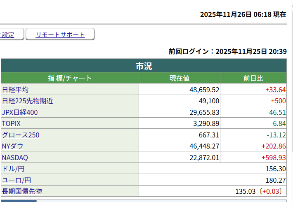Click the 指標/チャート column header
The image size is (293, 202).
point(70,78)
